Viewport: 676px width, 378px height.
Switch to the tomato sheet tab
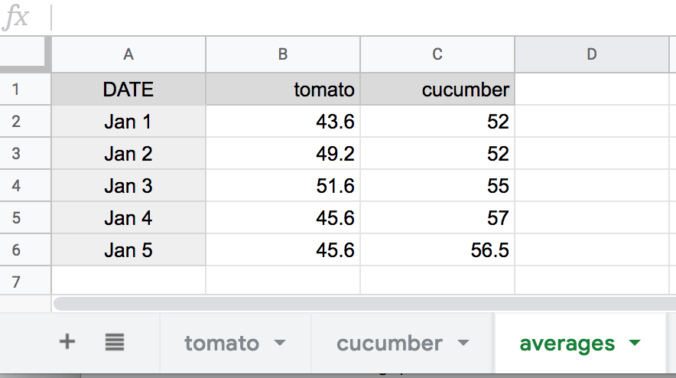(222, 344)
